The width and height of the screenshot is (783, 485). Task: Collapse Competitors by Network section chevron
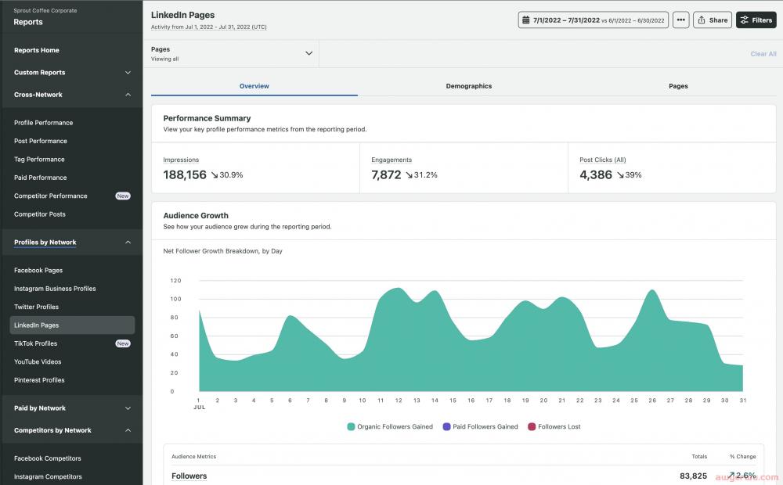[128, 430]
